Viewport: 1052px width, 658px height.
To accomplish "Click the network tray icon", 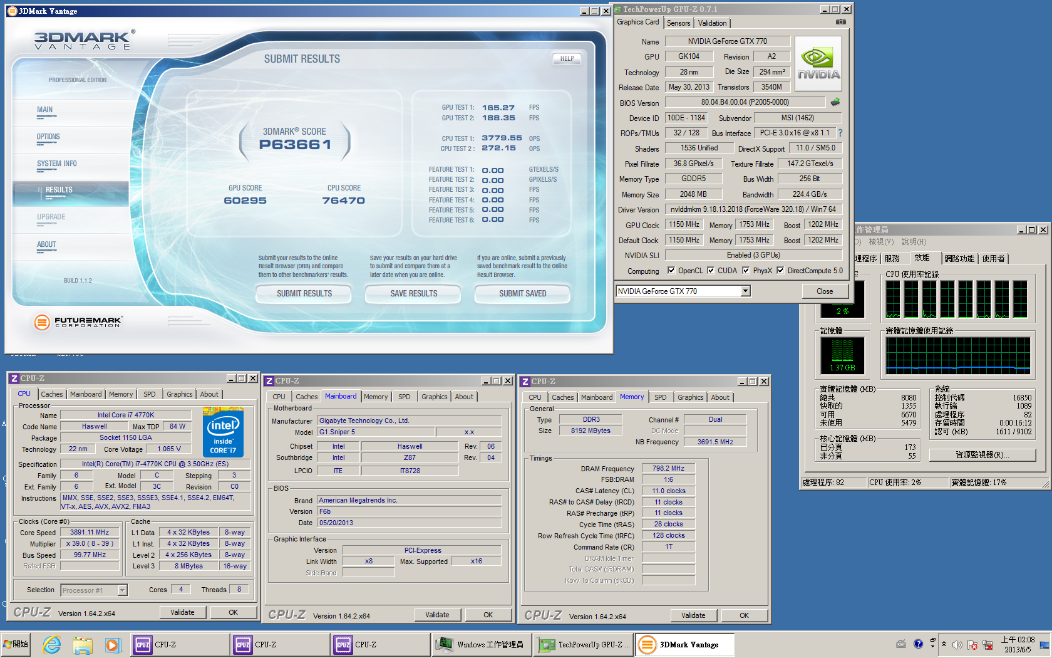I will pyautogui.click(x=988, y=644).
